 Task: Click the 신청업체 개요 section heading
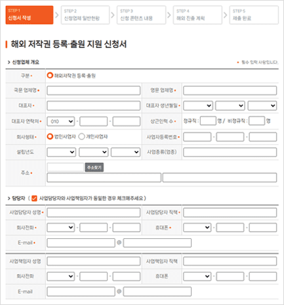tap(26, 62)
